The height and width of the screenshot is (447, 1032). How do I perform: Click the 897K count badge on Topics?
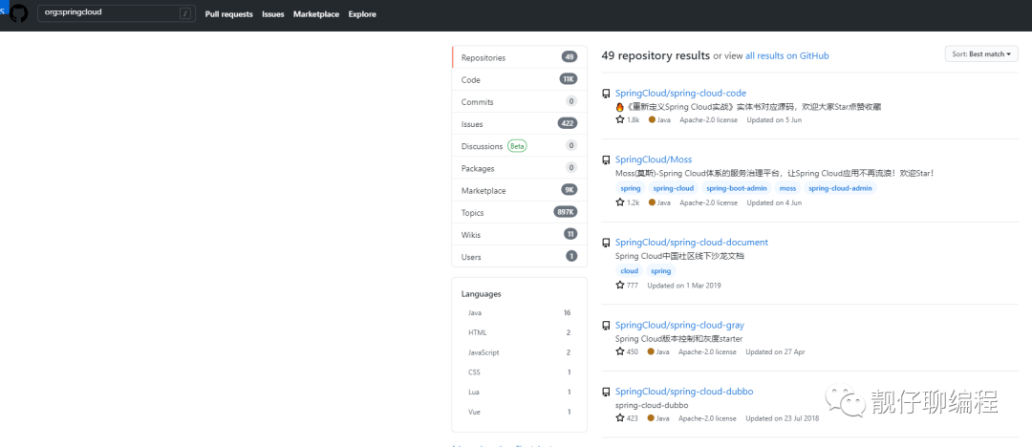[x=566, y=212]
